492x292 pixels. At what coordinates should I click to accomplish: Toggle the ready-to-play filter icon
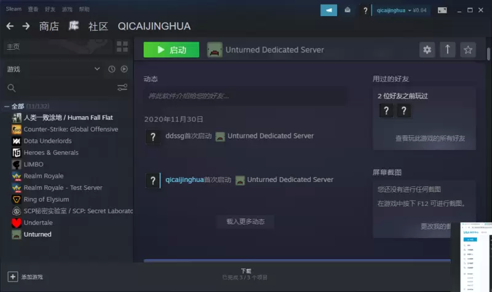[x=124, y=69]
